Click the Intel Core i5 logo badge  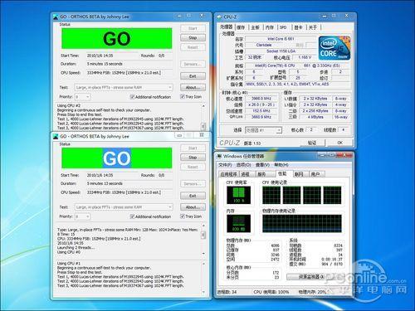click(x=334, y=48)
